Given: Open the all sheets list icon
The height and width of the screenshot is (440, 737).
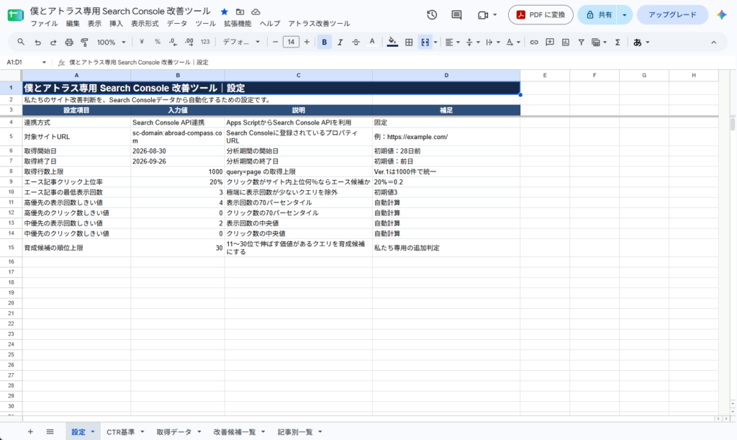Looking at the screenshot, I should tap(50, 431).
